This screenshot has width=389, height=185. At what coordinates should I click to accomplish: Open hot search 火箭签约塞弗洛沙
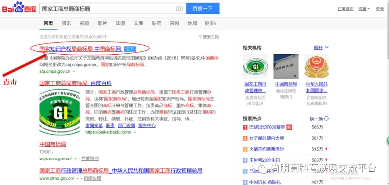coord(267,149)
